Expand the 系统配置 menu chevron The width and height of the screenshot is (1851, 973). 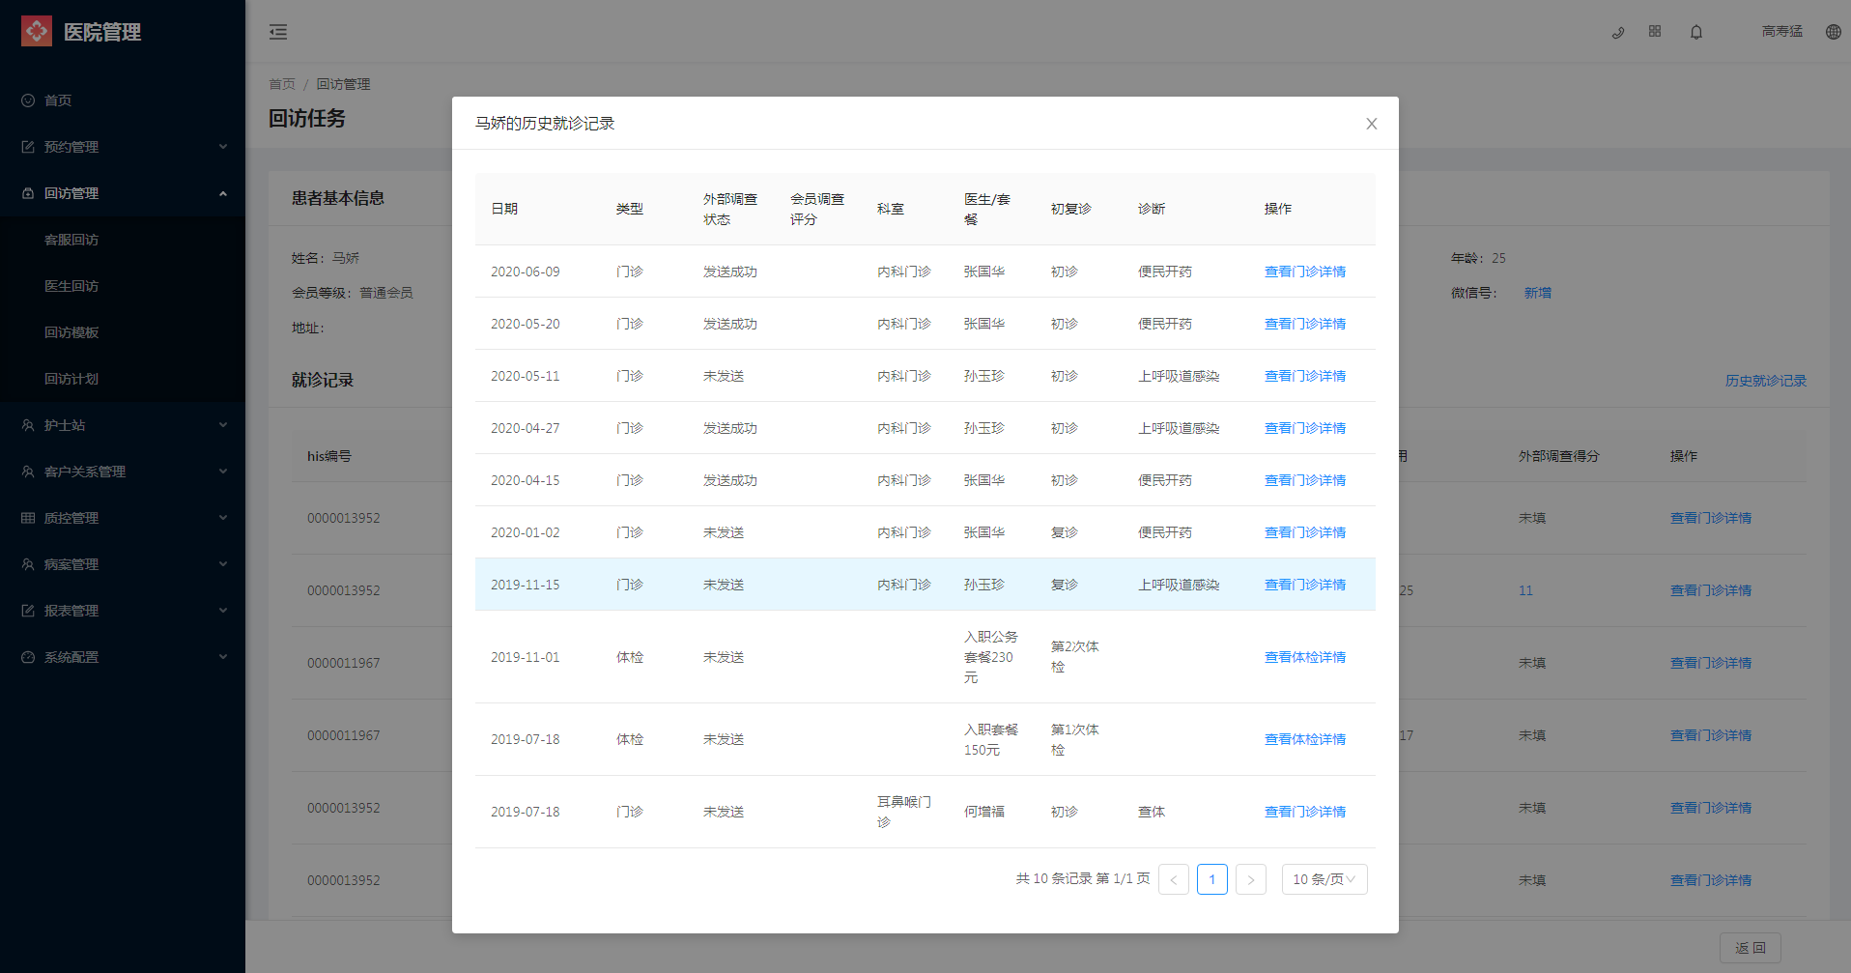tap(223, 657)
